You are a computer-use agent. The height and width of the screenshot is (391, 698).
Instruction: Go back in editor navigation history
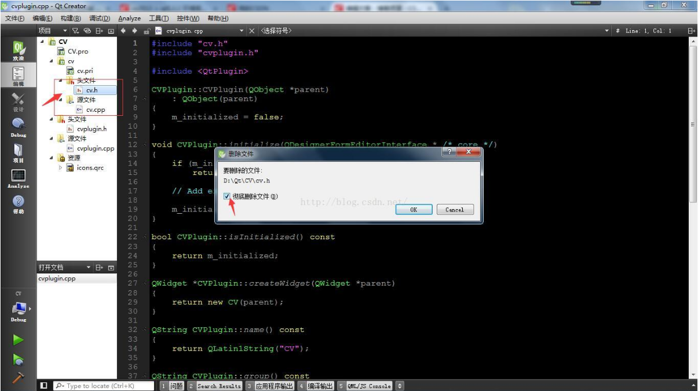click(123, 31)
